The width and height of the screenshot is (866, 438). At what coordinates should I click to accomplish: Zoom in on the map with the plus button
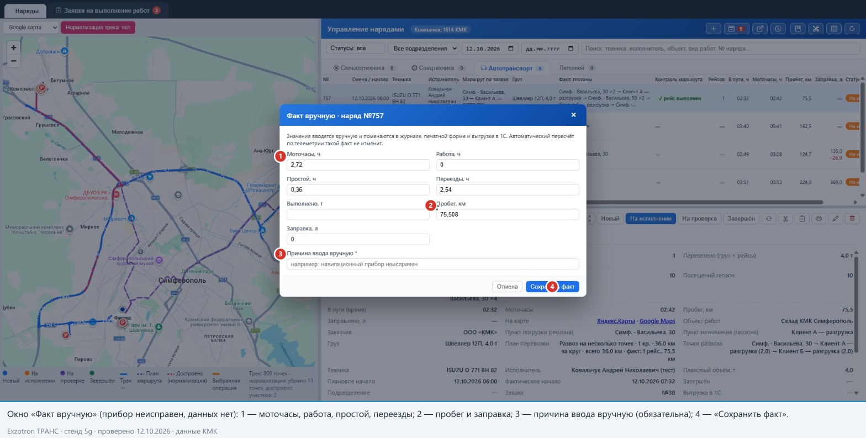(x=14, y=48)
